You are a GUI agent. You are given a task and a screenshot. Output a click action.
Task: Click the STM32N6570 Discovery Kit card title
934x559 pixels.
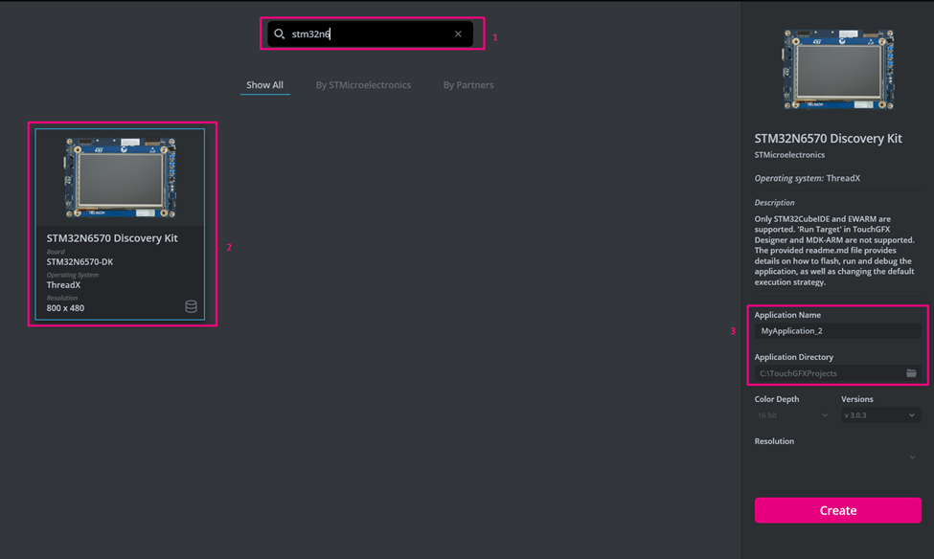point(112,238)
